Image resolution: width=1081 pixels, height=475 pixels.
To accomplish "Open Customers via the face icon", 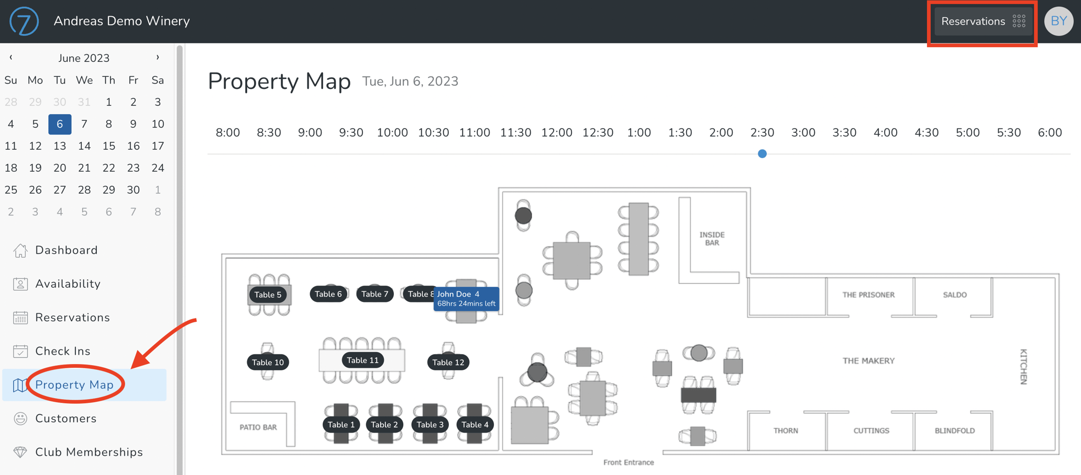I will [x=21, y=419].
